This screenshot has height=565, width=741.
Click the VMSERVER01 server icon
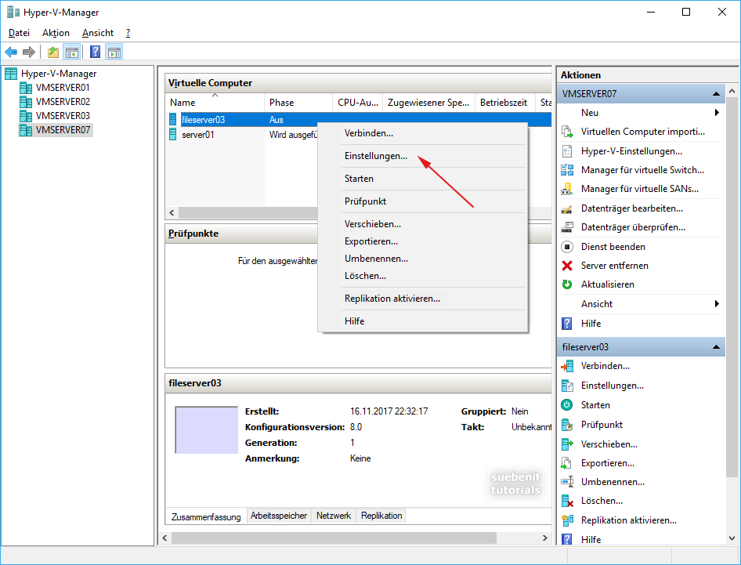(x=26, y=88)
